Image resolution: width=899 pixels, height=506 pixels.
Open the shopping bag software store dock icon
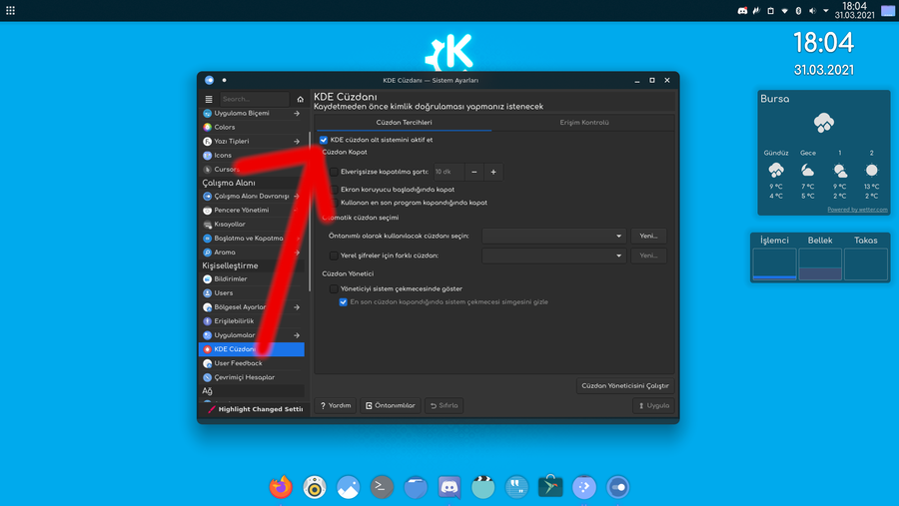tap(550, 487)
